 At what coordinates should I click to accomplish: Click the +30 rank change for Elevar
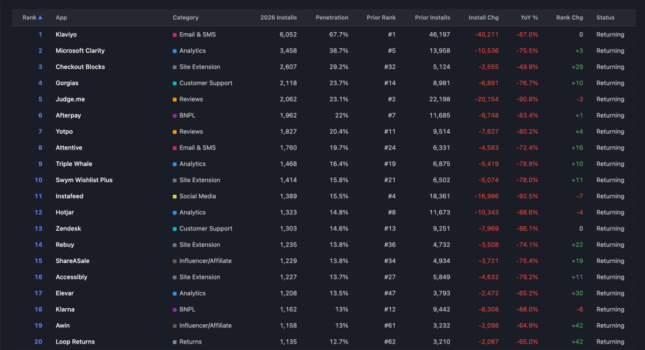pos(577,293)
